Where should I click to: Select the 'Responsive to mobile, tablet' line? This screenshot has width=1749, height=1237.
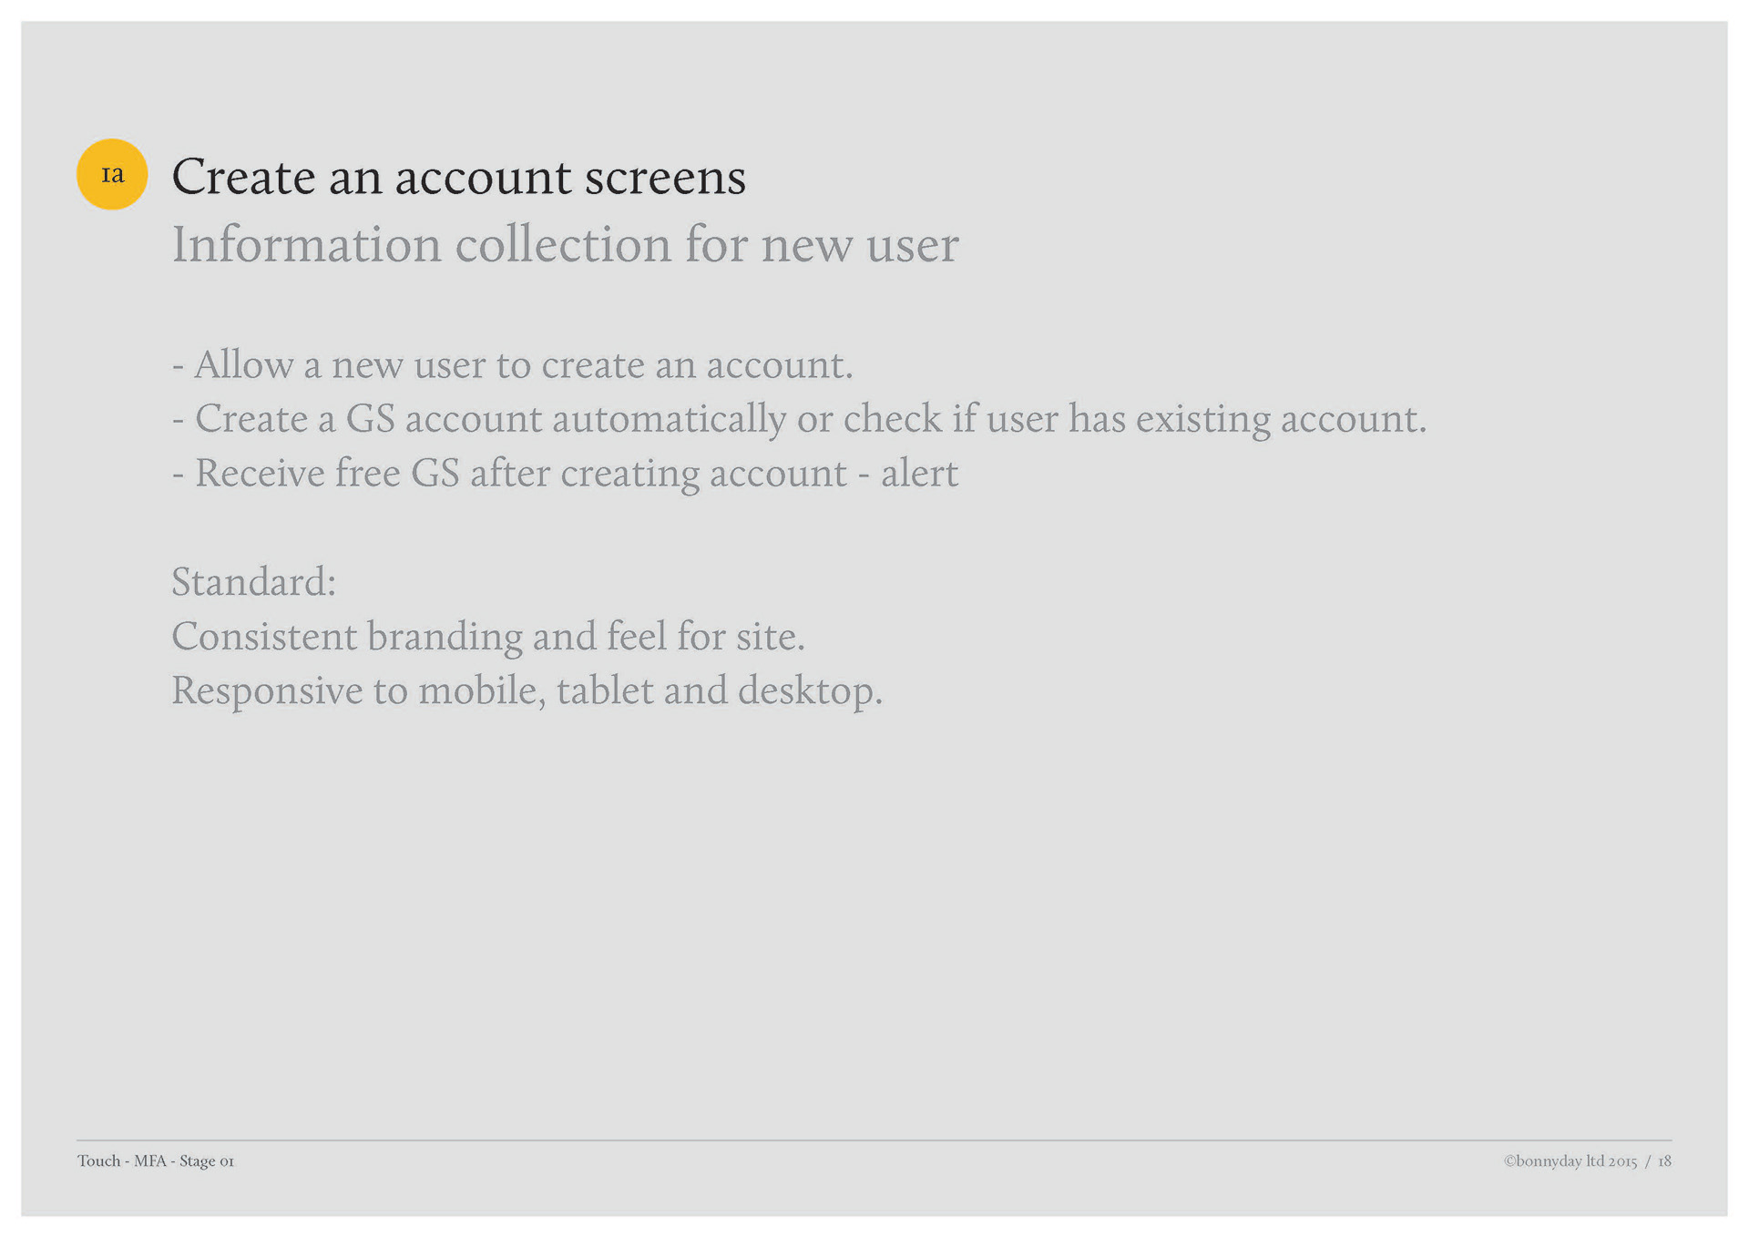(527, 690)
